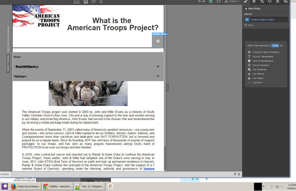Open the Navigator panel tab
Screen dimensions: 296x191
262,2
